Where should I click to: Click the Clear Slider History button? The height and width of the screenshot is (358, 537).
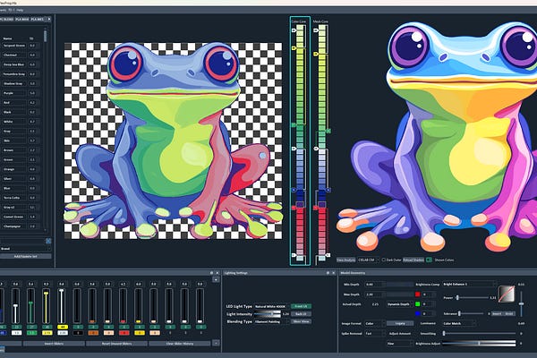[180, 344]
